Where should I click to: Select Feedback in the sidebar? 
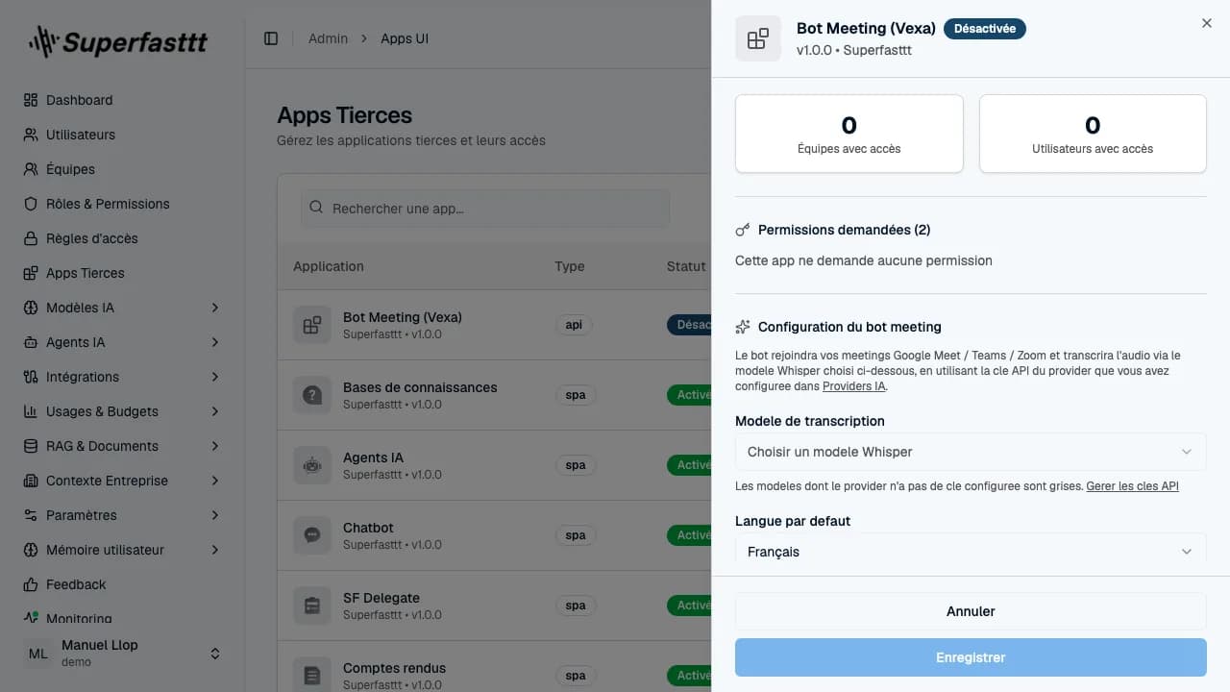(123, 584)
